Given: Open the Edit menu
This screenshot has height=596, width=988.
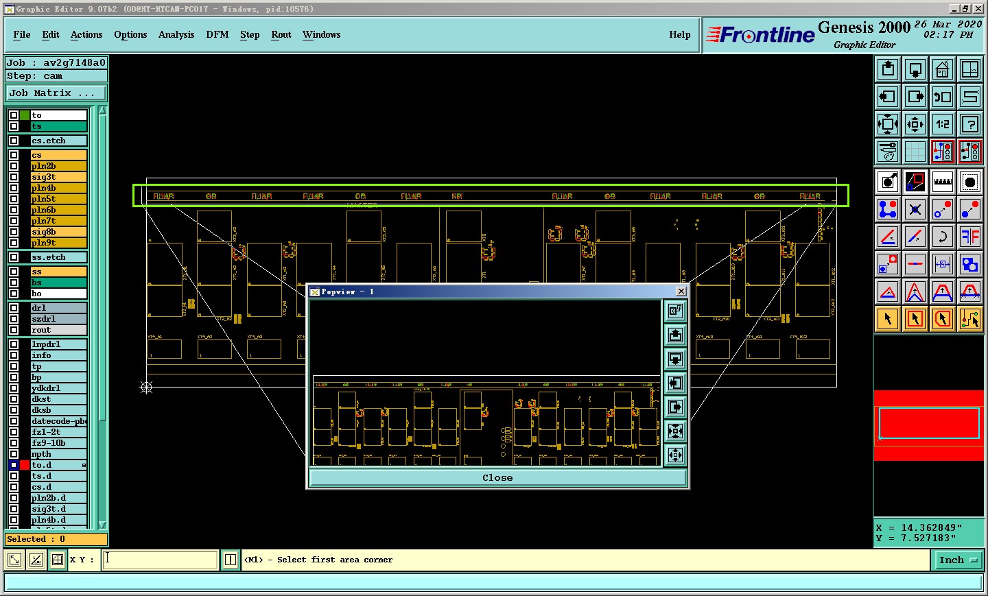Looking at the screenshot, I should coord(51,34).
